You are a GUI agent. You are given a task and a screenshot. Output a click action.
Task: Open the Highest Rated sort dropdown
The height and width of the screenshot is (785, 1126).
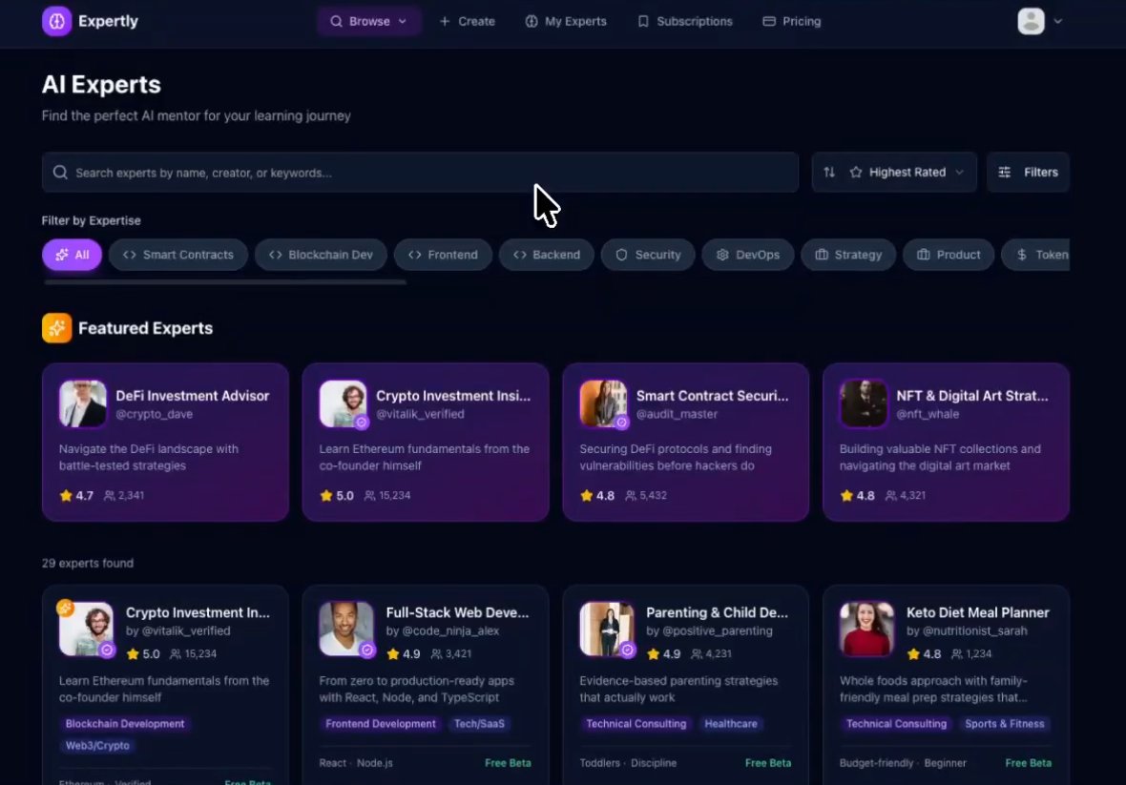(x=894, y=173)
